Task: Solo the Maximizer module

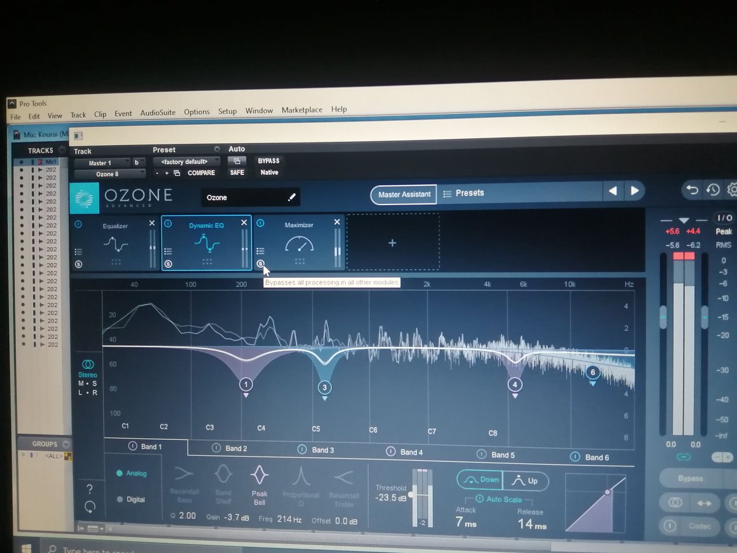Action: click(260, 264)
